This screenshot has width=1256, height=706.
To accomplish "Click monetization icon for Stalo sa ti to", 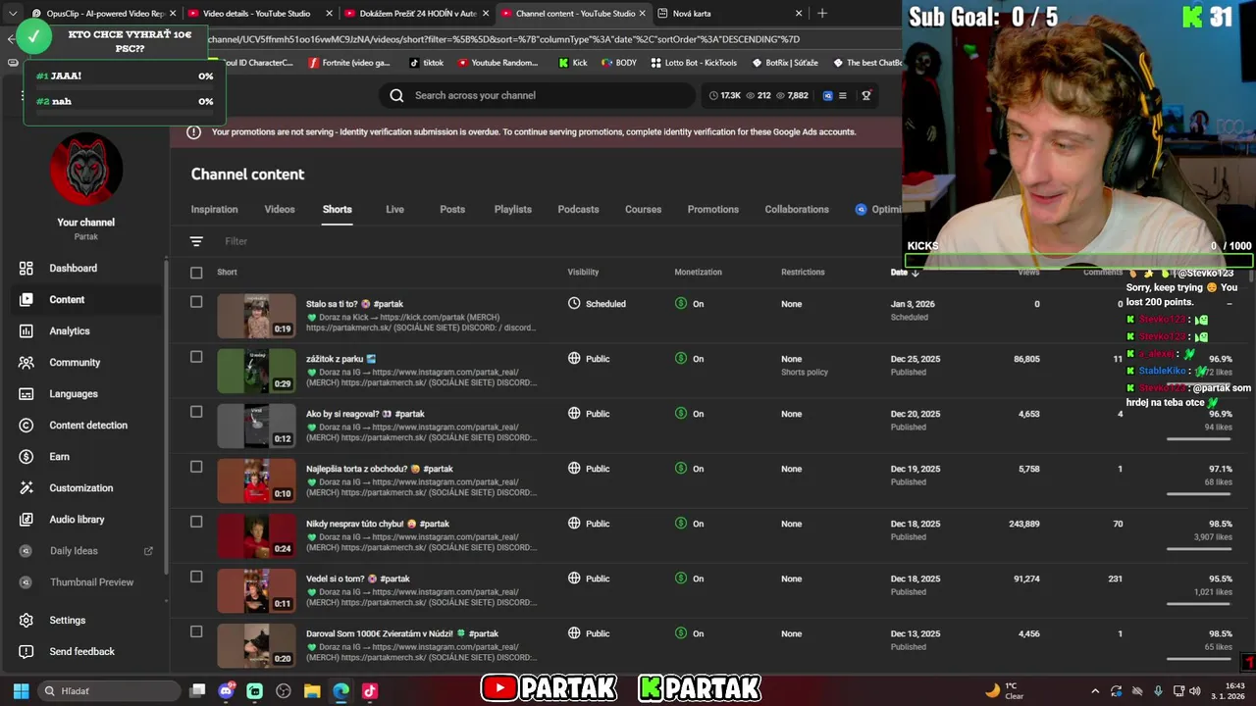I will coord(681,304).
